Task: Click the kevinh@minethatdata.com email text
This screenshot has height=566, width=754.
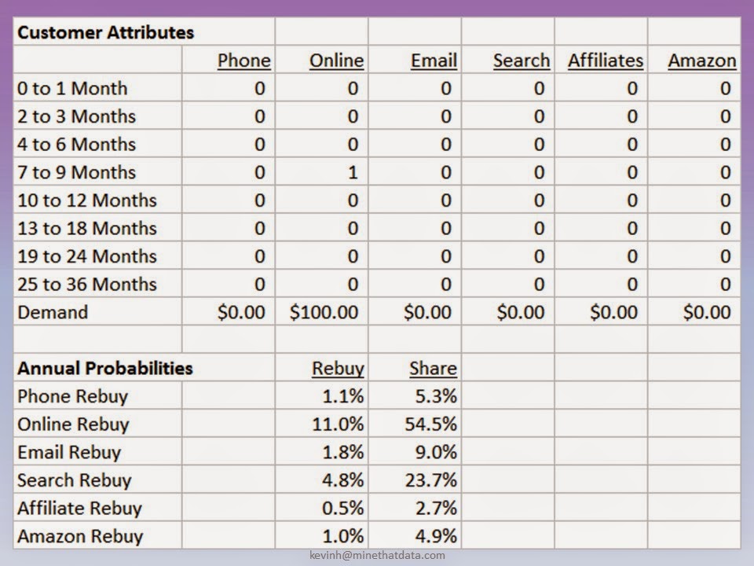Action: click(378, 555)
